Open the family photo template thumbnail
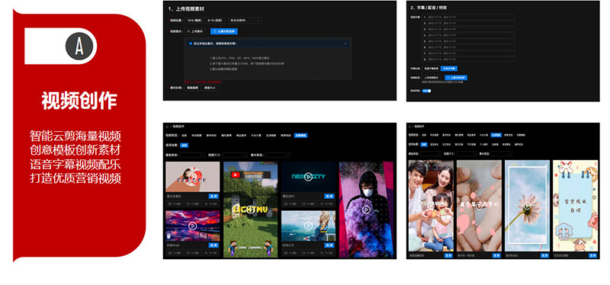 [431, 206]
